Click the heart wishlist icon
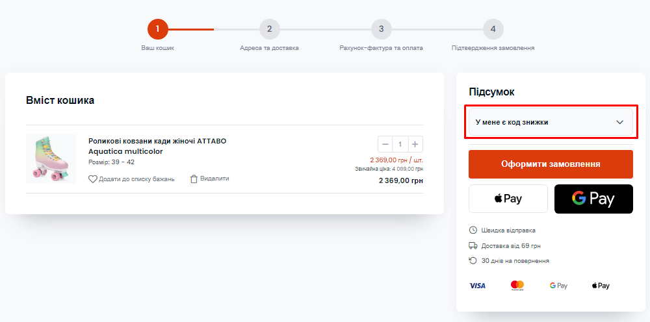The width and height of the screenshot is (650, 322). (x=92, y=179)
